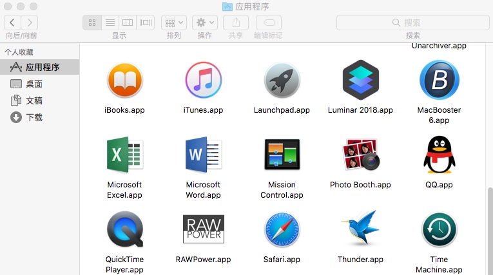Open the iBooks.app icon
493x275 pixels.
pos(125,80)
